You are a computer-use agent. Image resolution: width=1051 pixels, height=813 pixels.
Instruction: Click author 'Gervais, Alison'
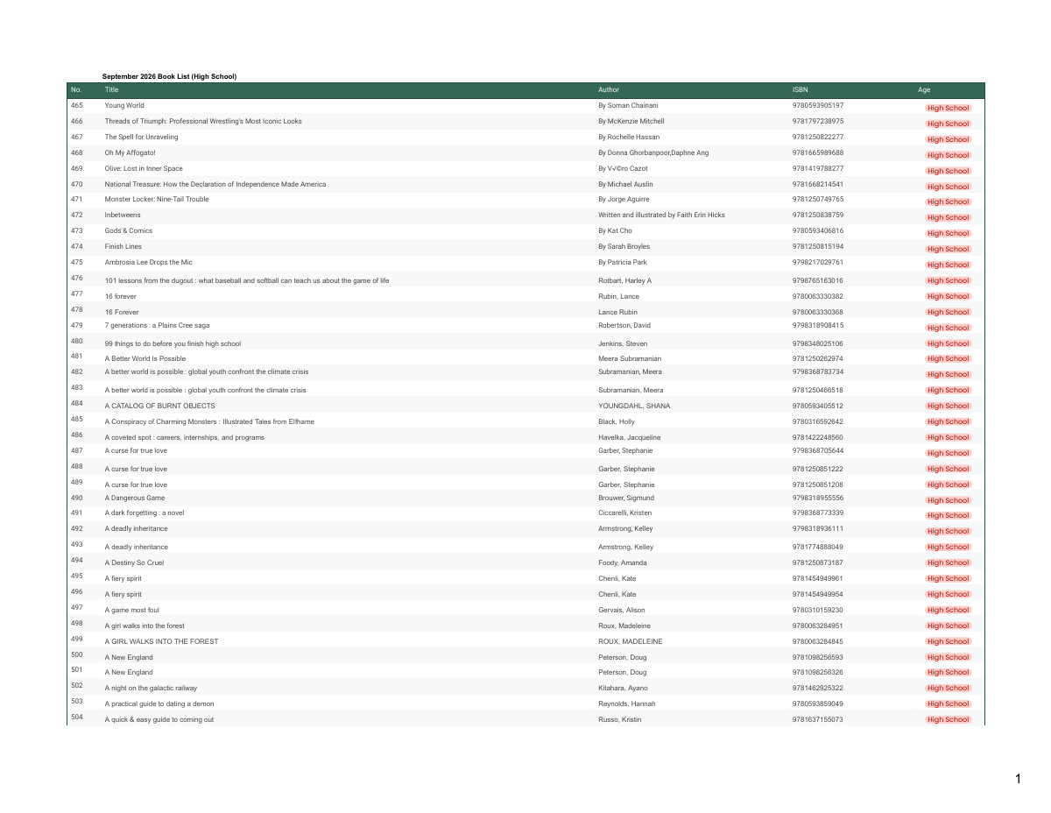(x=622, y=610)
